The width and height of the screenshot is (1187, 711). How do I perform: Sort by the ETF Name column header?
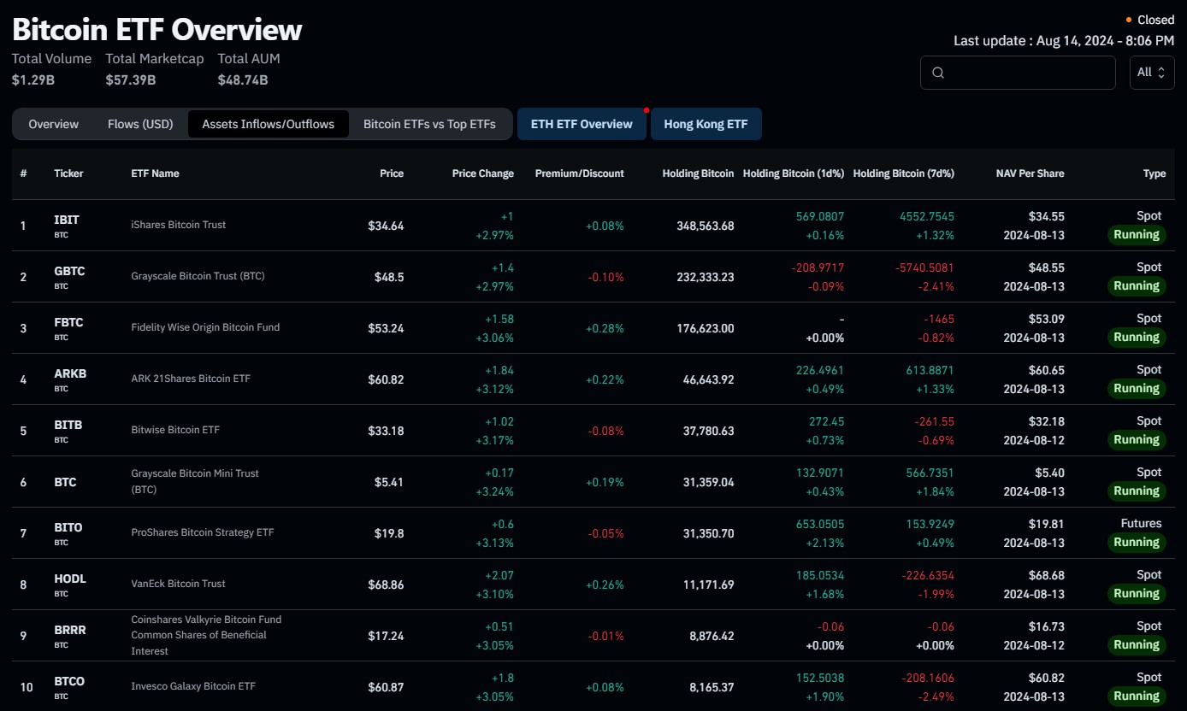[155, 173]
